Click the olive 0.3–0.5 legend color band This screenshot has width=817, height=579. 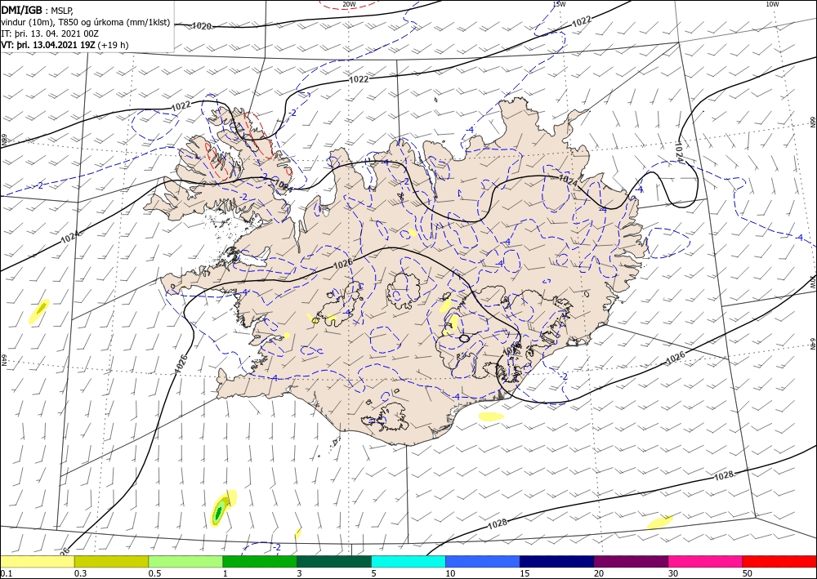111,561
